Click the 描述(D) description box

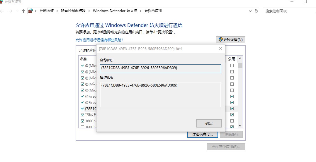[160, 95]
